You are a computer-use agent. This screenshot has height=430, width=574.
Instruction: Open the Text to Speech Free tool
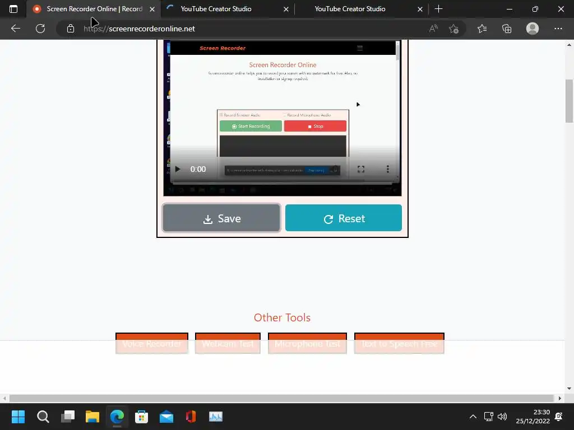coord(399,343)
